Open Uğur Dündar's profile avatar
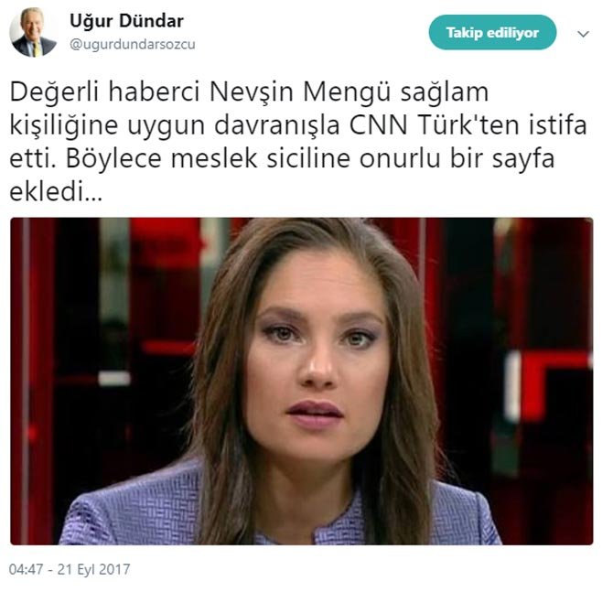The height and width of the screenshot is (592, 613). tap(33, 33)
